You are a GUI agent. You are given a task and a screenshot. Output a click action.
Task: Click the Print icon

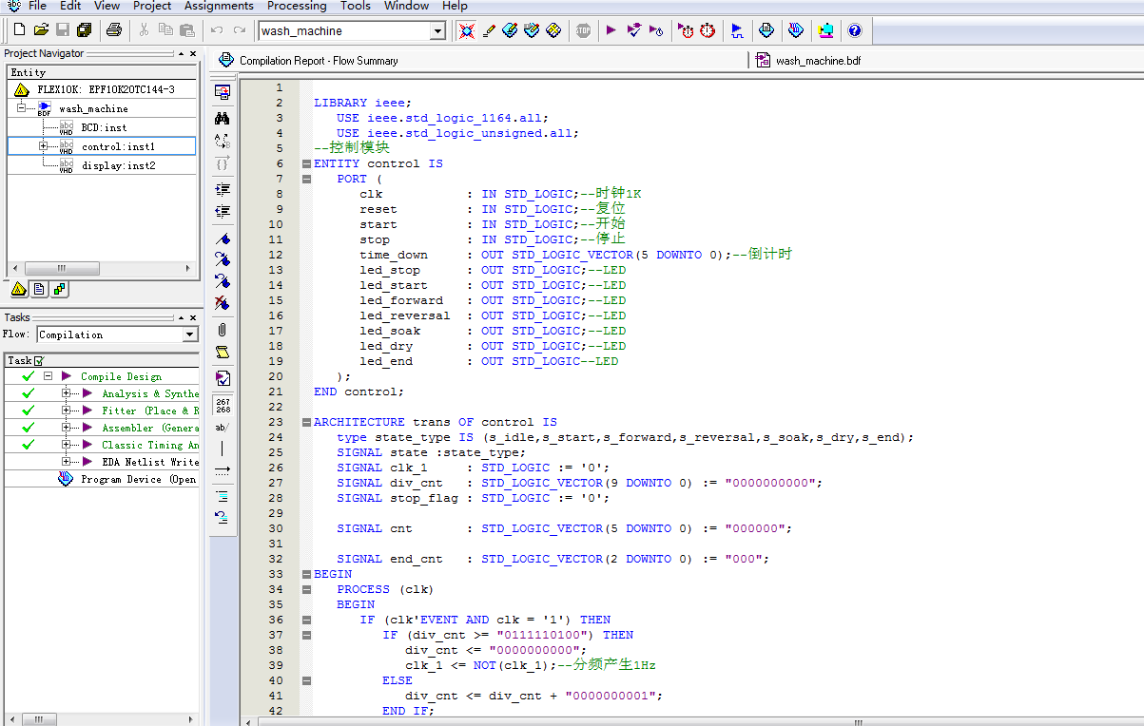114,30
